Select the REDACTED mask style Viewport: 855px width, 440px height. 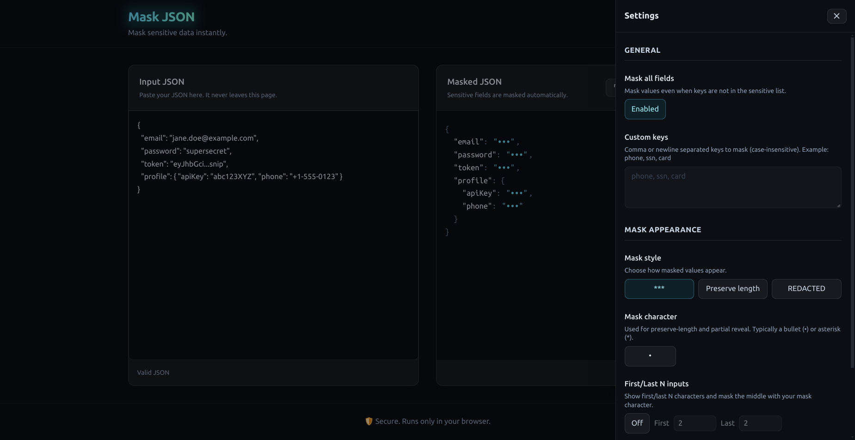coord(806,289)
